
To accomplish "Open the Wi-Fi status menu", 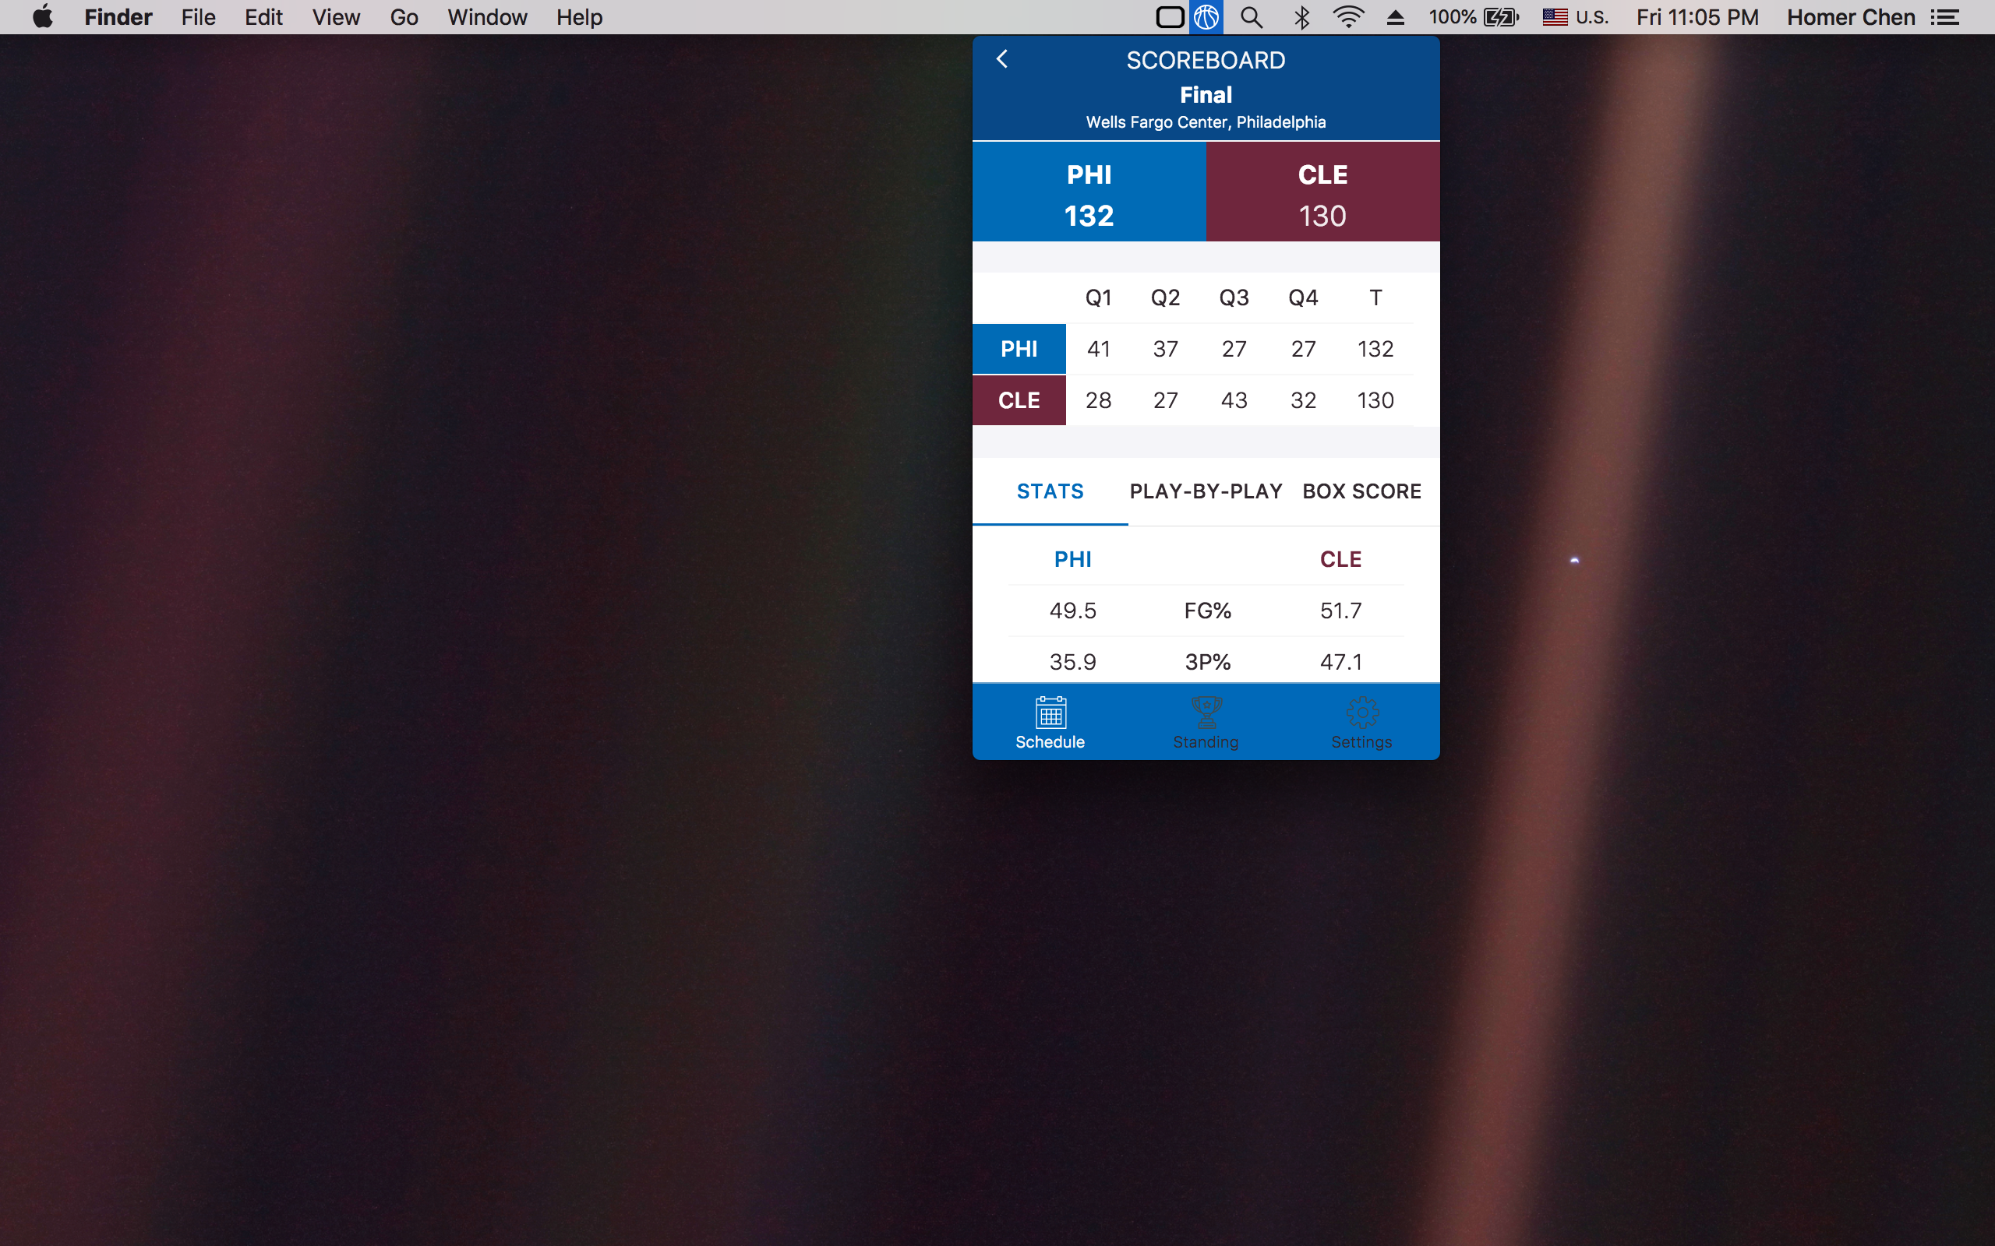I will (1348, 17).
